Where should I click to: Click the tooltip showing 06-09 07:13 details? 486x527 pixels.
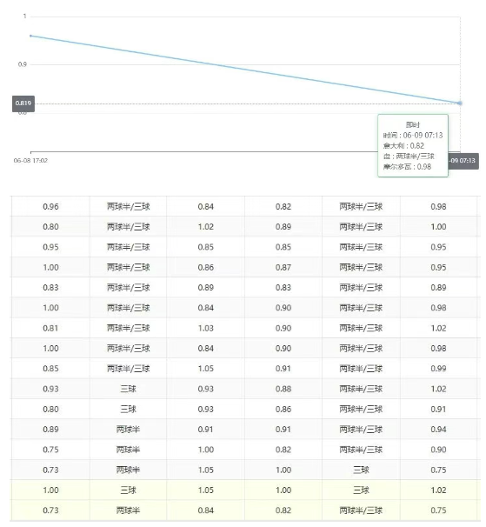click(x=413, y=145)
